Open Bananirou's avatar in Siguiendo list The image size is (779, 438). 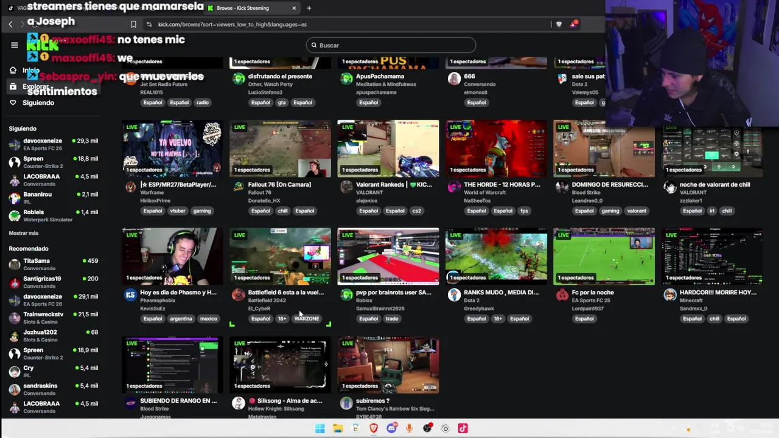click(15, 198)
